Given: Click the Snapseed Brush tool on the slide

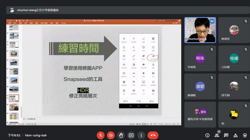Looking at the screenshot, I should (x=134, y=56).
